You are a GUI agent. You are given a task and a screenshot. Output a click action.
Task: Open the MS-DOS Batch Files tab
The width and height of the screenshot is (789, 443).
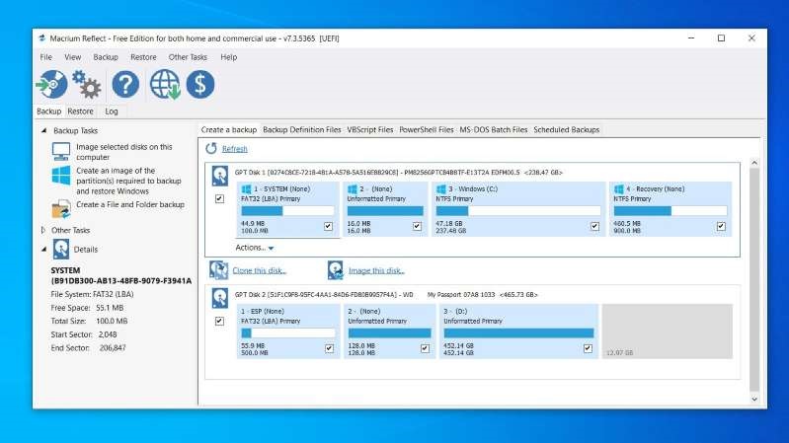[493, 129]
